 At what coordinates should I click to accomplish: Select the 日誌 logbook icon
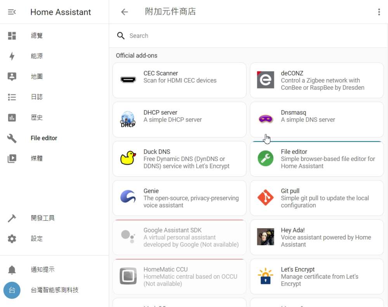pos(12,97)
